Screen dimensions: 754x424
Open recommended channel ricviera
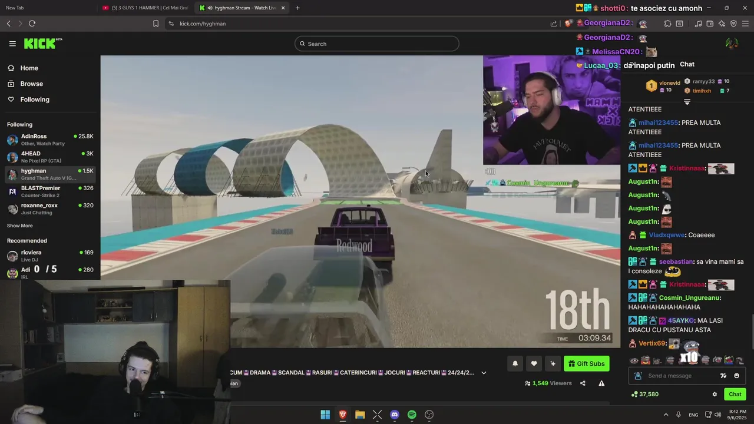pos(50,256)
